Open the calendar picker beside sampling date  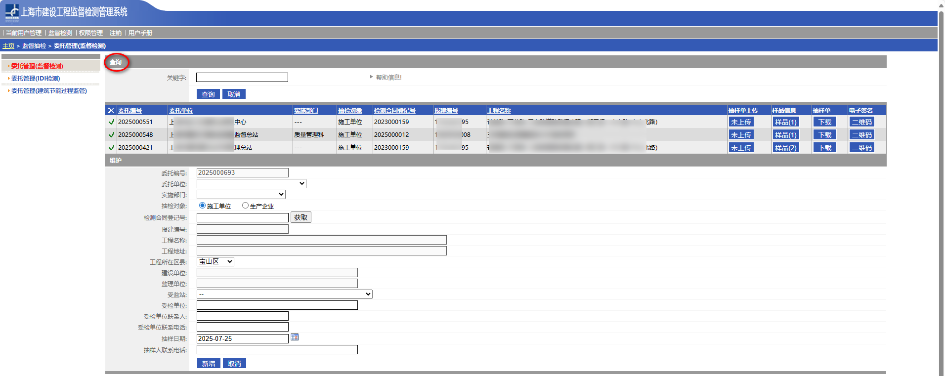click(x=295, y=337)
